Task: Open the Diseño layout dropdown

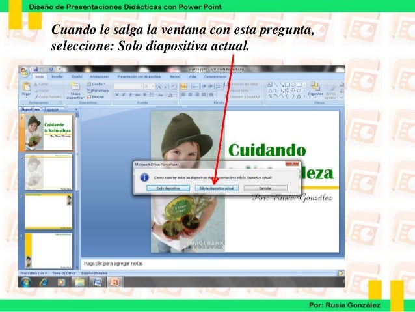Action: point(96,84)
